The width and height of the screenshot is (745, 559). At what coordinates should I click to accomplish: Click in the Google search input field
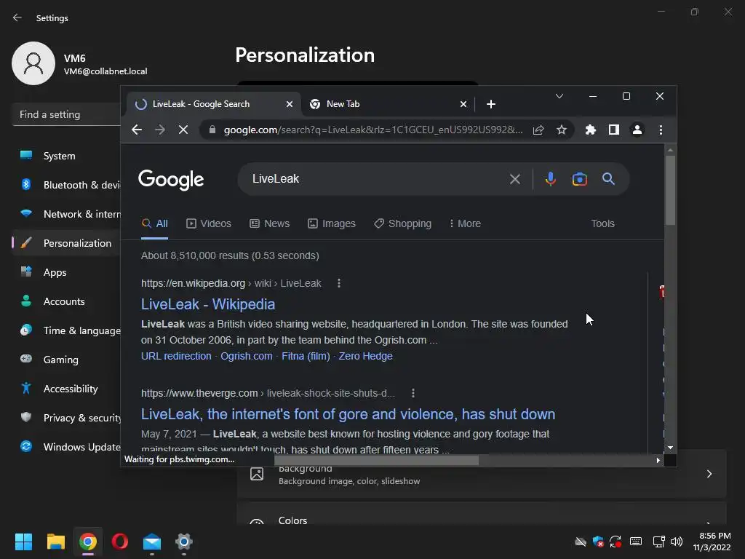pyautogui.click(x=375, y=179)
